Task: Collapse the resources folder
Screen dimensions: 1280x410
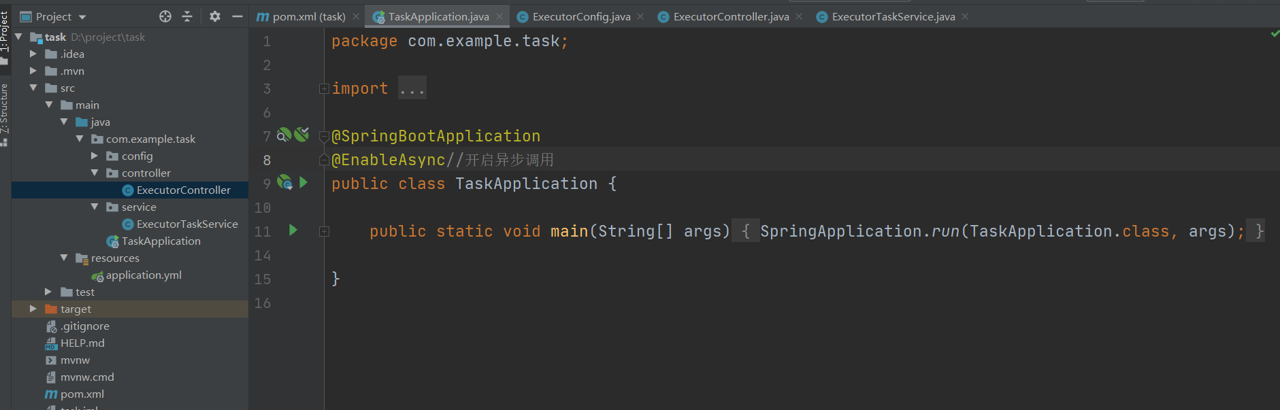Action: pyautogui.click(x=64, y=258)
